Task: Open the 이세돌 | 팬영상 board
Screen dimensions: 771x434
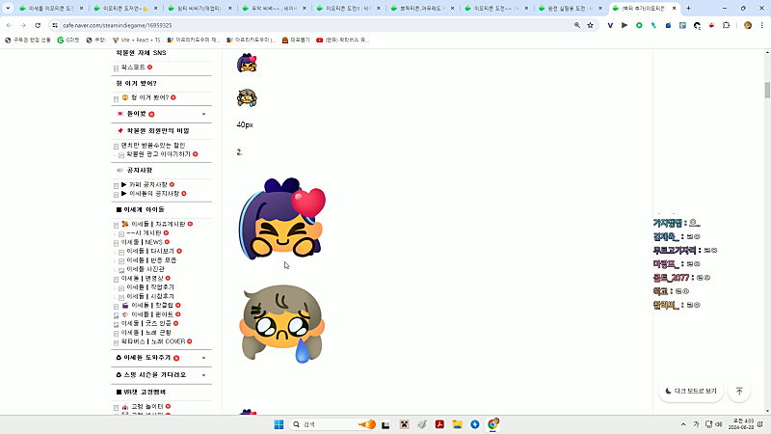Action: (x=142, y=278)
